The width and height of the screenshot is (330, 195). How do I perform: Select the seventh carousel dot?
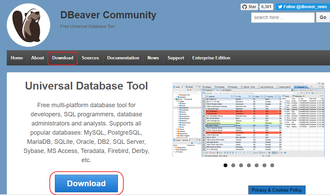coord(272,165)
